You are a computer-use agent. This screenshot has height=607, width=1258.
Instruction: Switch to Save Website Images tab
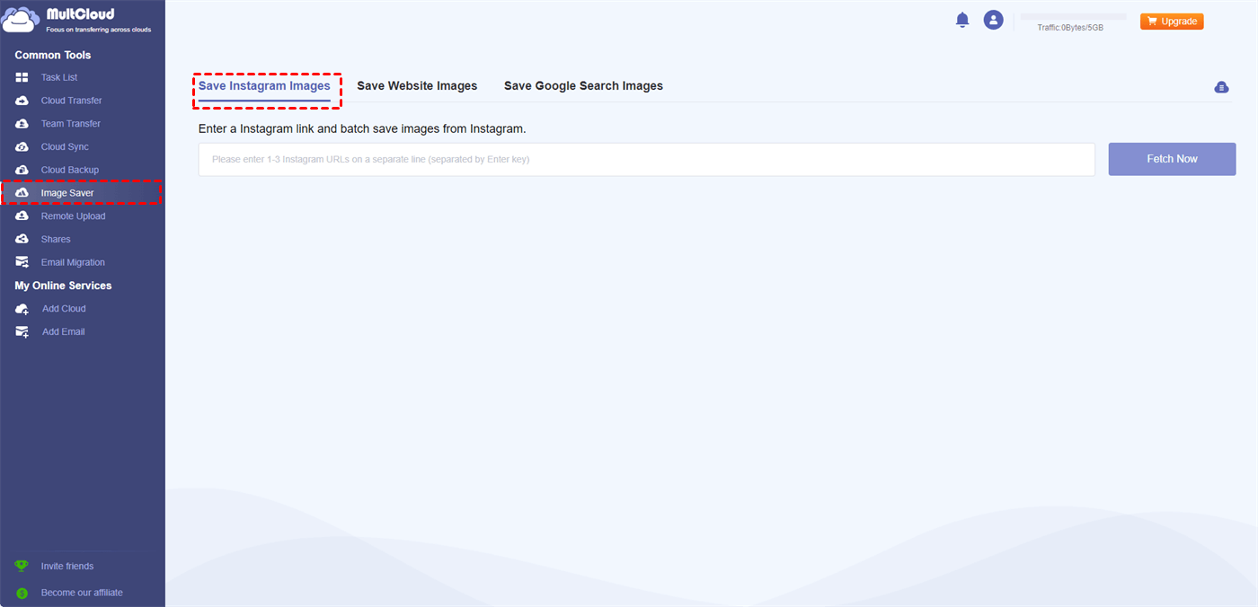tap(417, 86)
